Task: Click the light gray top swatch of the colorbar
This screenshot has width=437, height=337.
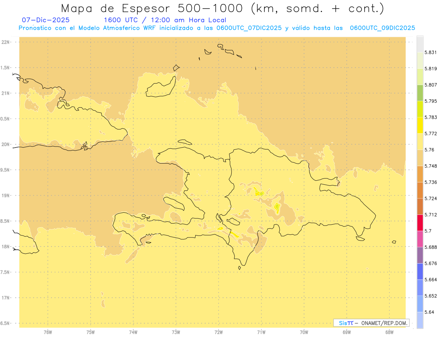Action: pos(420,44)
